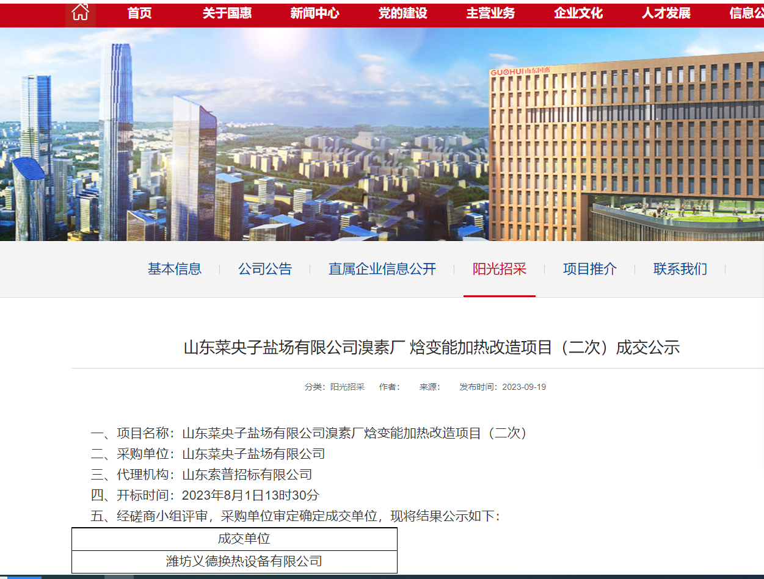Go to the 联系我们 tab
The image size is (764, 579).
pyautogui.click(x=680, y=269)
